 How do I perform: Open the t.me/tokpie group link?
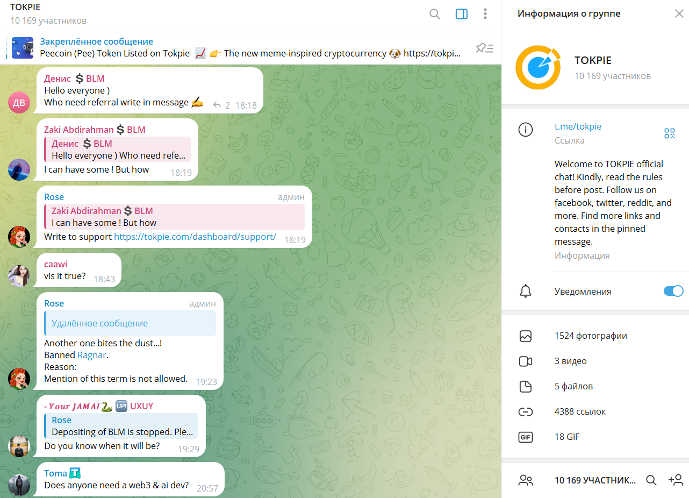pos(578,127)
